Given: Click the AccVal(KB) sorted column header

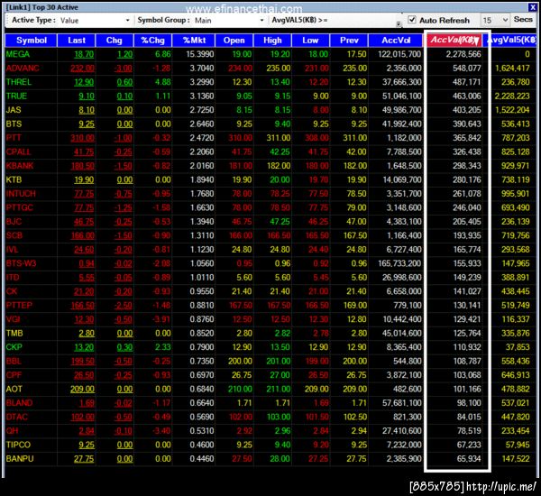Looking at the screenshot, I should (454, 40).
